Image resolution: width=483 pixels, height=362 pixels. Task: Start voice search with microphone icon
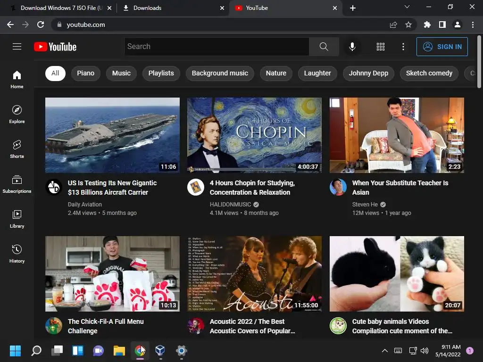pos(352,47)
